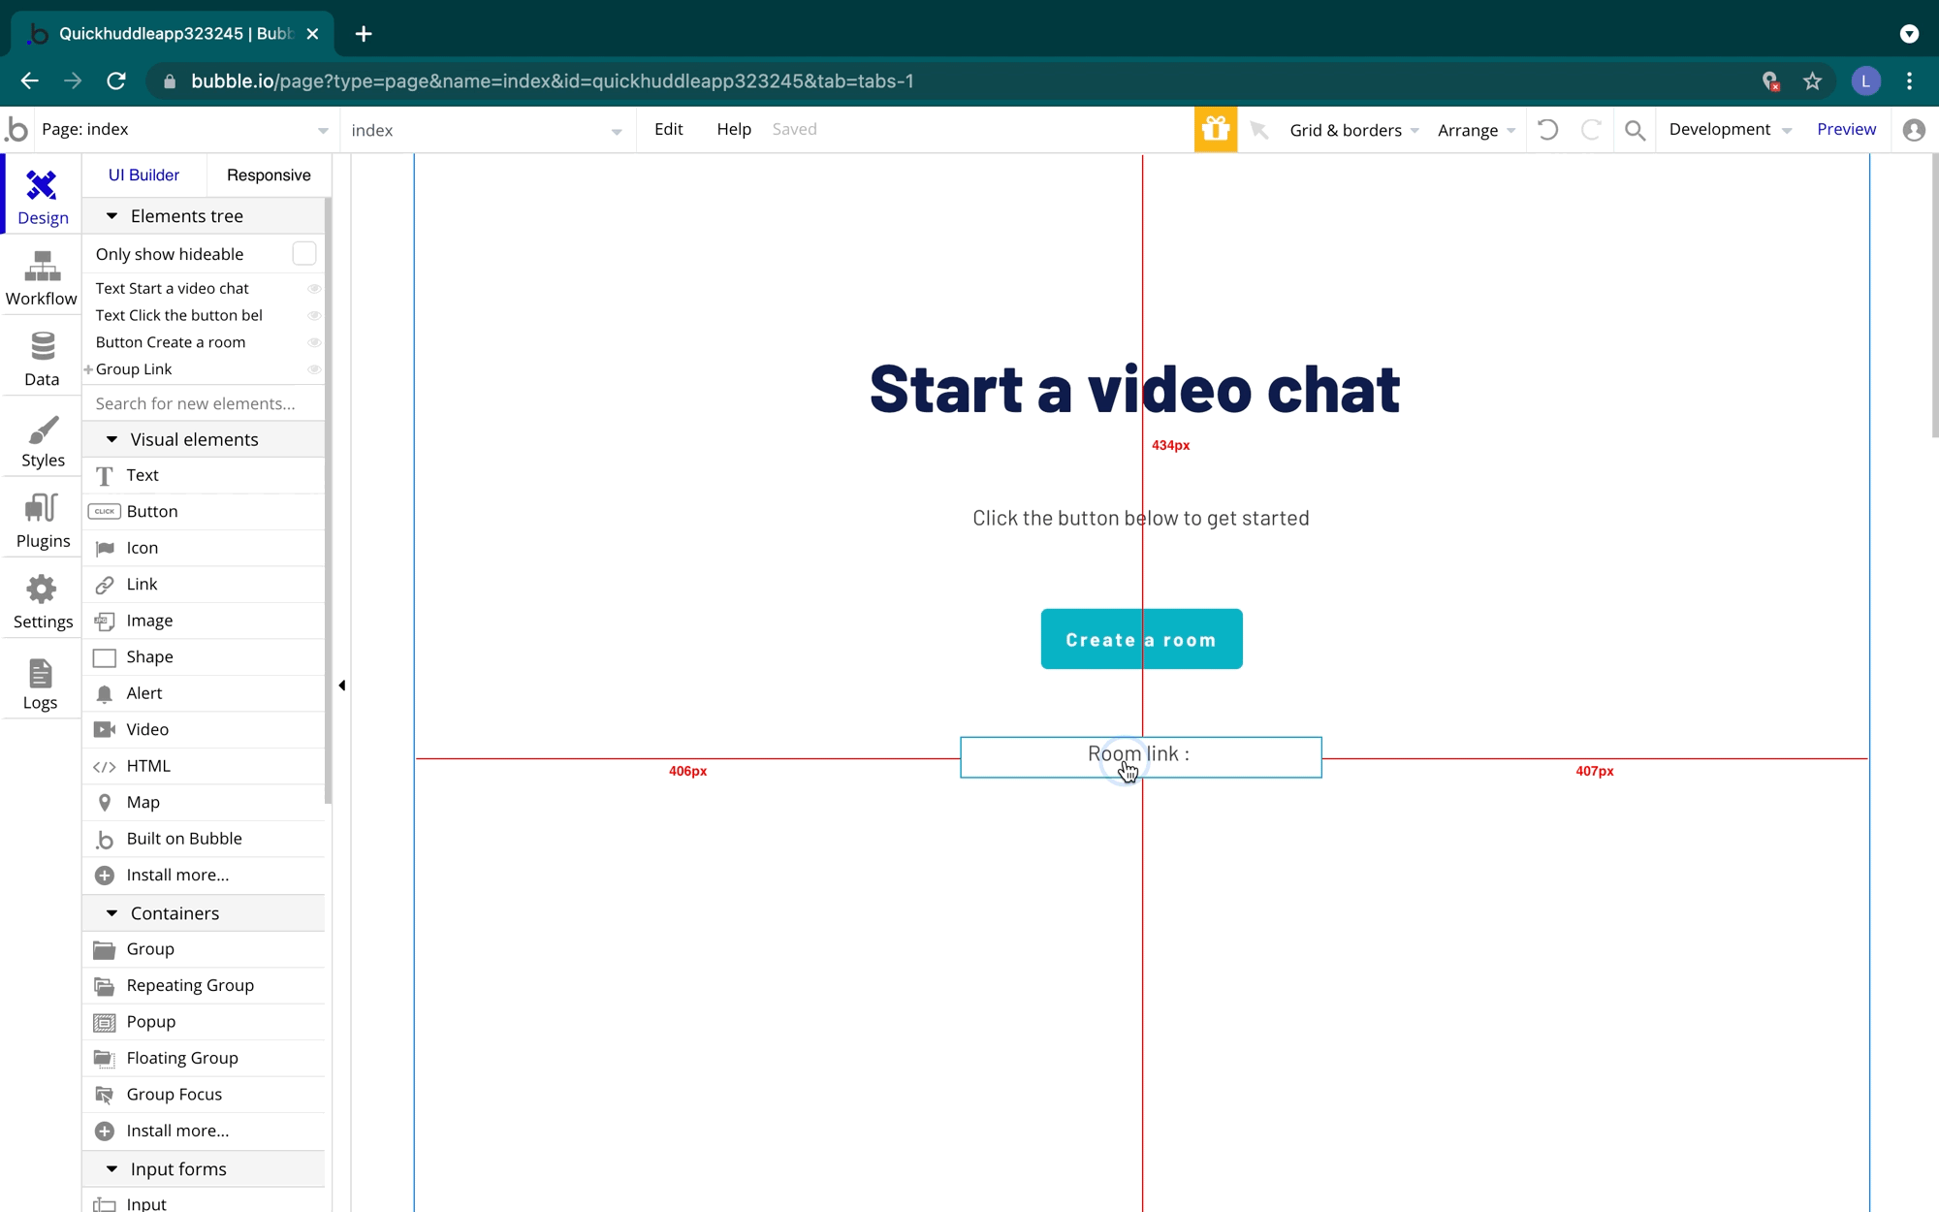Open the Arrange dropdown
1939x1212 pixels.
coord(1477,130)
